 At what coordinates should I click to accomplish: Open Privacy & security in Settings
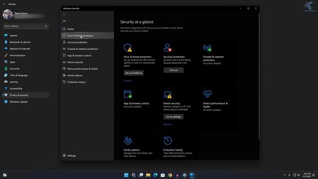tap(26, 95)
